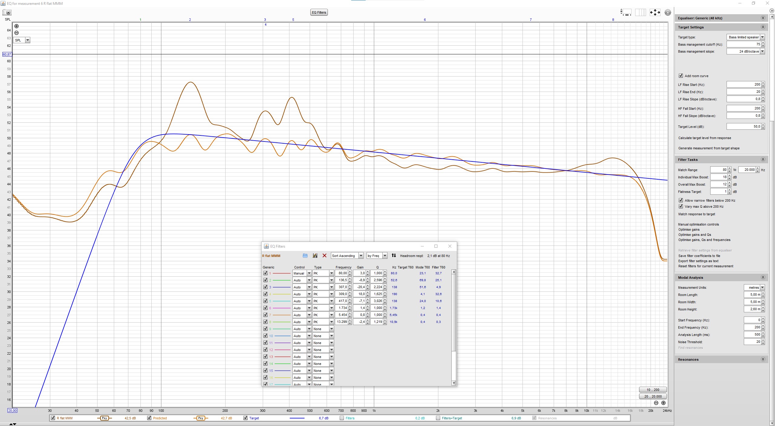Disable filter 1 checkbox in EQ Filters

[x=265, y=273]
